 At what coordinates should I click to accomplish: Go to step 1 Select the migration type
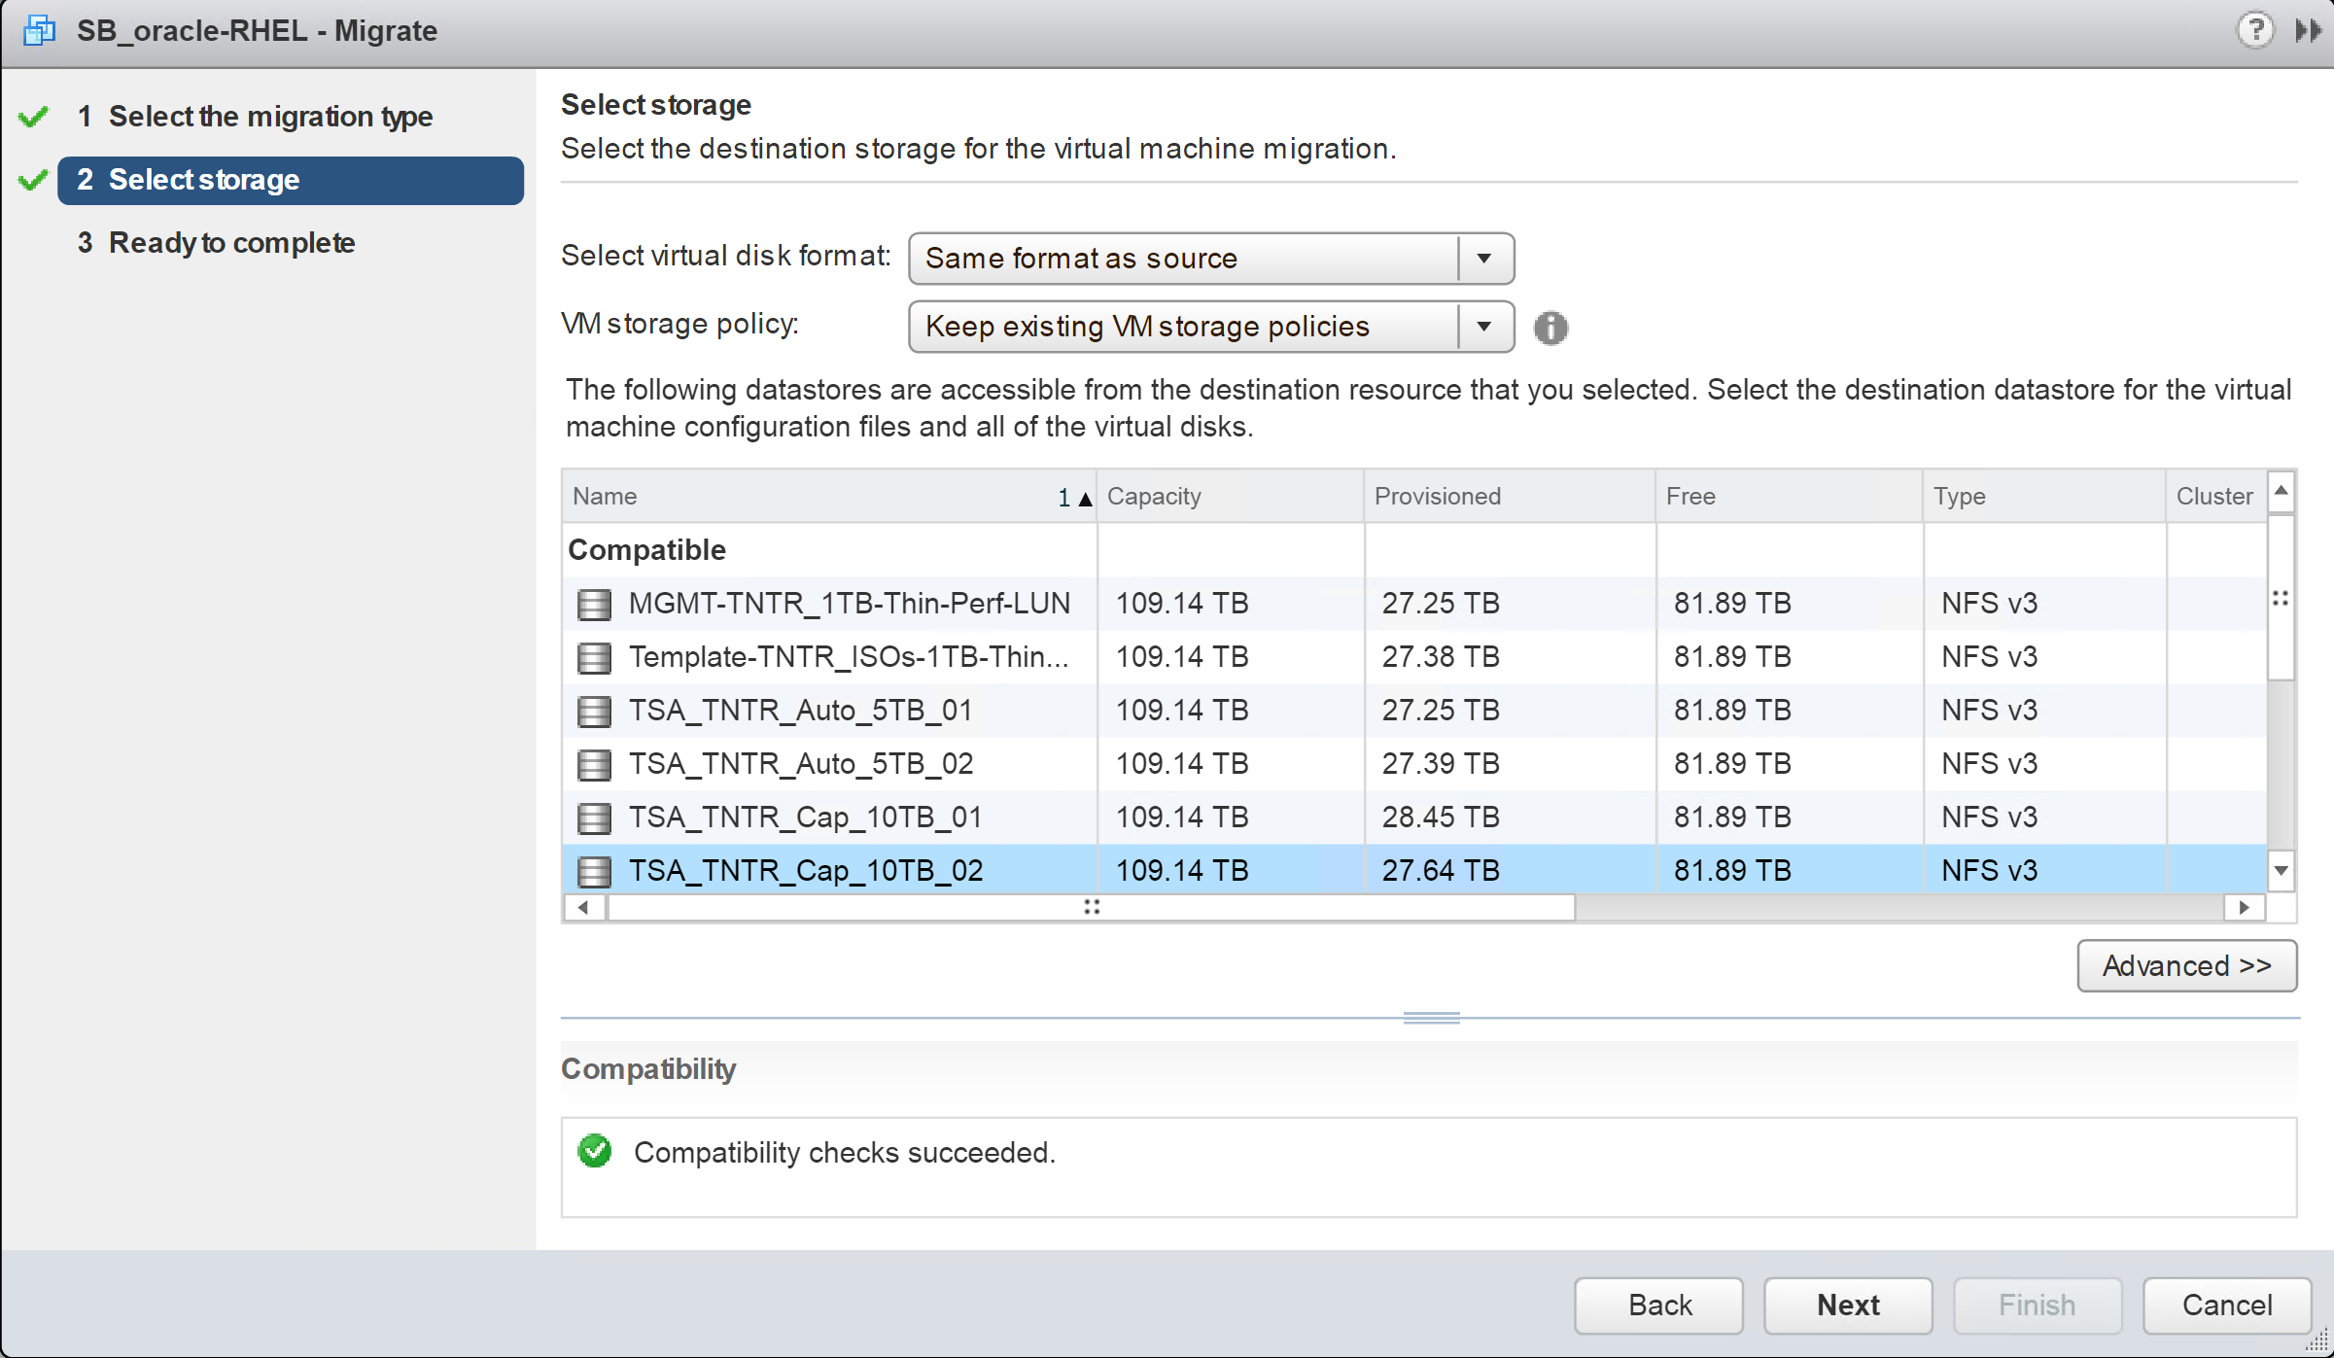click(x=270, y=117)
